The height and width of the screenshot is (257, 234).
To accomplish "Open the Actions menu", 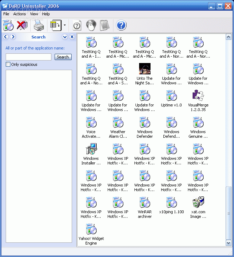I will 20,14.
